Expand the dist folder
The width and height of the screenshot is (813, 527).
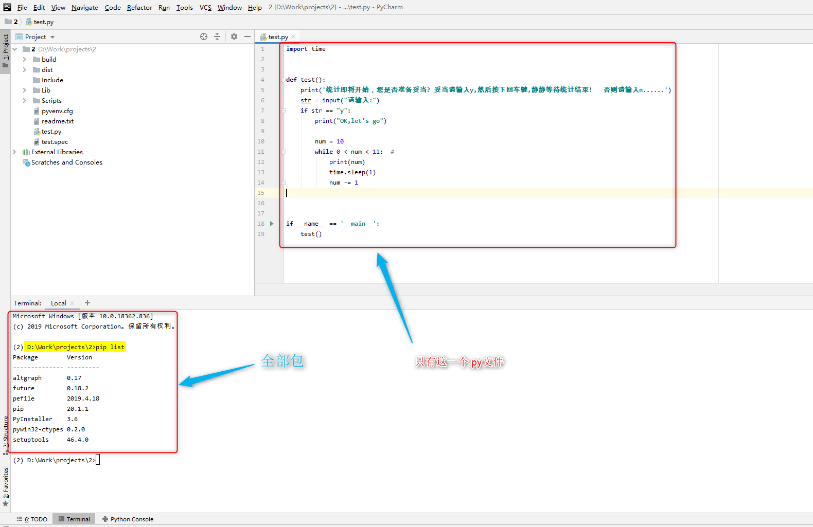tap(24, 69)
